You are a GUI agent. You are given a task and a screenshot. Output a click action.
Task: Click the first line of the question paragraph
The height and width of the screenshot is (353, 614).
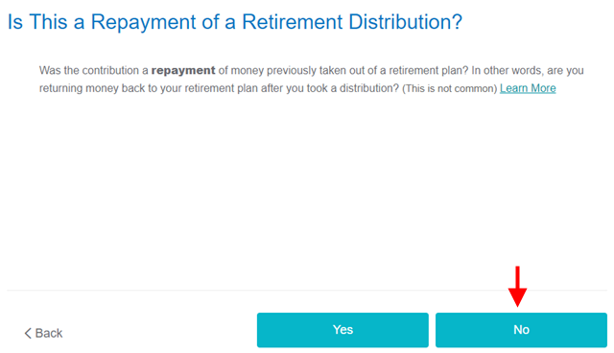pos(311,70)
